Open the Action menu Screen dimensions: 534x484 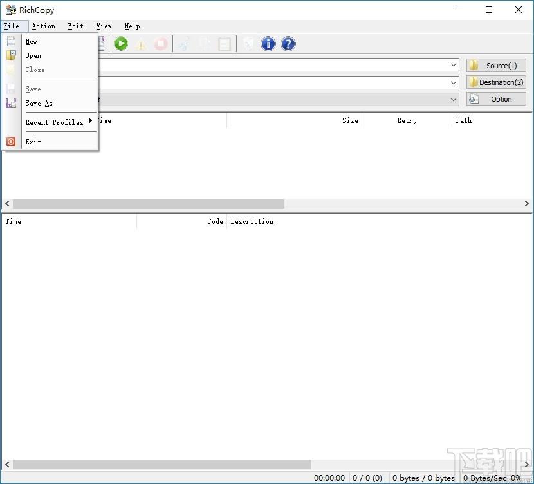coord(44,26)
